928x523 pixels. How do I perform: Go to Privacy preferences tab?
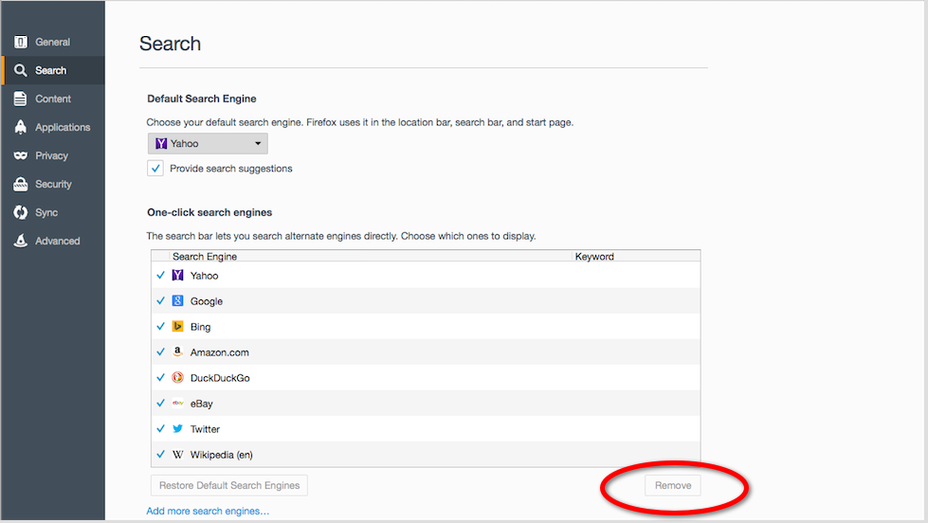pyautogui.click(x=53, y=155)
